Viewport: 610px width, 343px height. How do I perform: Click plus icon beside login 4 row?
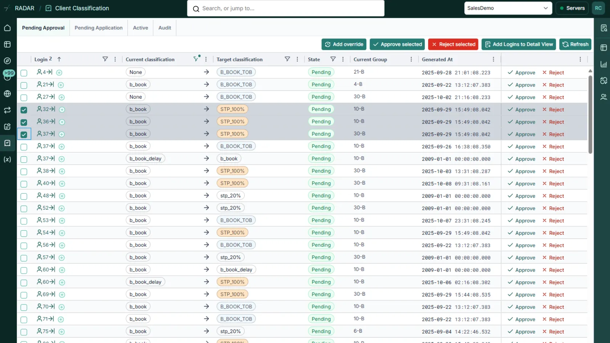[x=59, y=72]
